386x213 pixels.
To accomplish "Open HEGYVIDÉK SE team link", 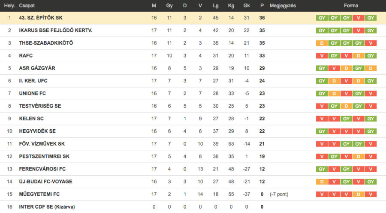I will click(37, 131).
